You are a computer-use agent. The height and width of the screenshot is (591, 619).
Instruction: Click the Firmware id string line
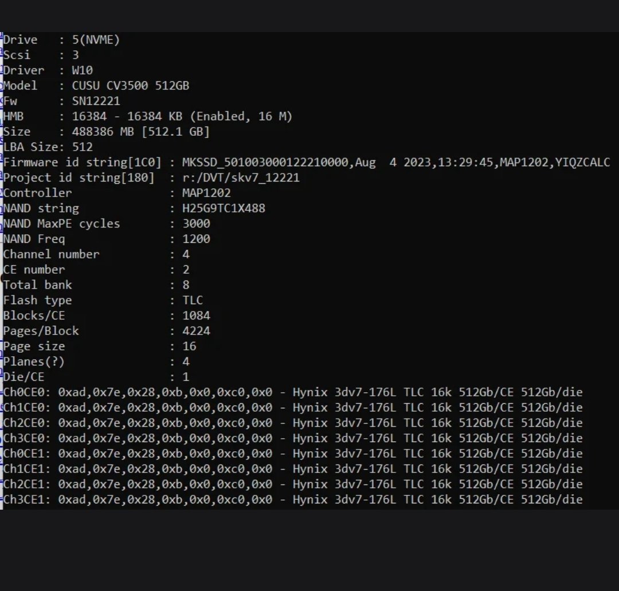click(307, 163)
